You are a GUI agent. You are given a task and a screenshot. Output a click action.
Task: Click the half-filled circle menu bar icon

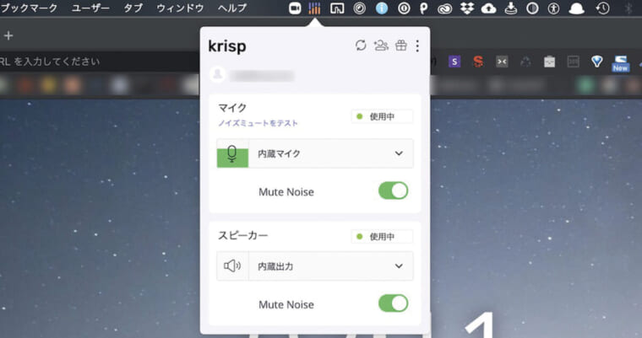pos(532,8)
